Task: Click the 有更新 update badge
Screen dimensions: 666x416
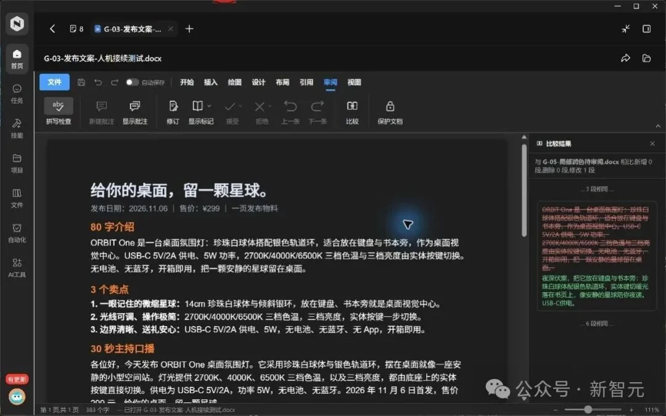Action: (x=17, y=379)
